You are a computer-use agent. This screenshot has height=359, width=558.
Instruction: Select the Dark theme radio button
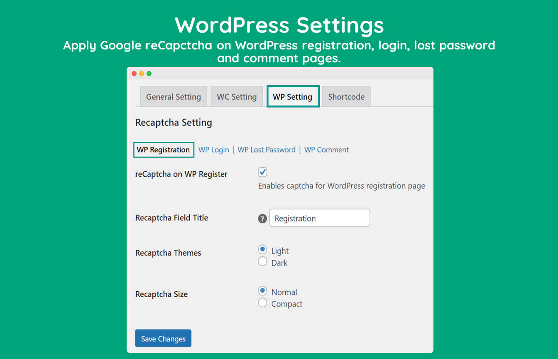click(262, 261)
